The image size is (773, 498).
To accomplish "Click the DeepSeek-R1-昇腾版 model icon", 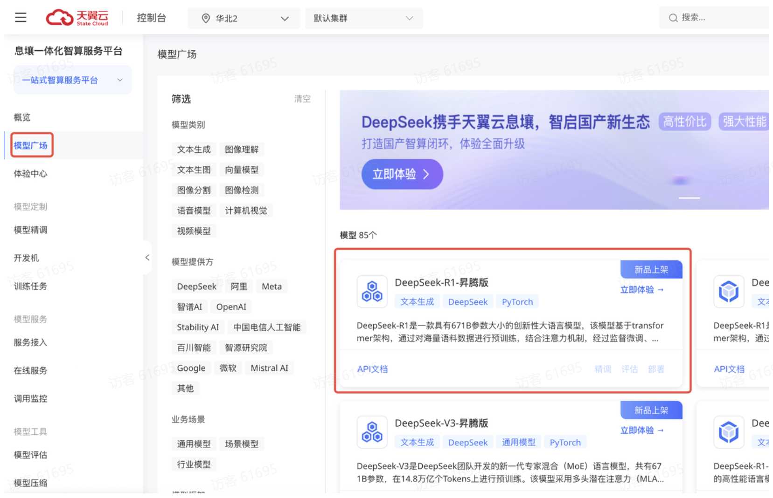I will click(372, 291).
